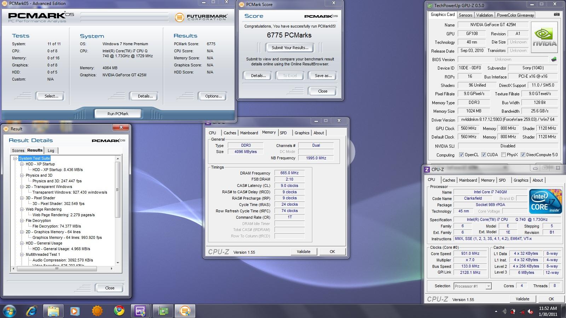Click the Run PCMark button

118,114
